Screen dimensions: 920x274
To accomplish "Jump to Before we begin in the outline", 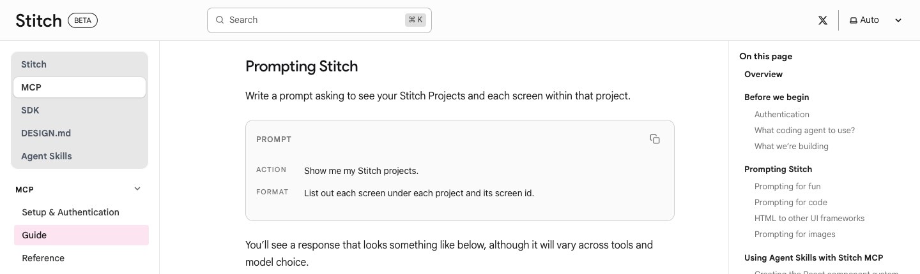I will coord(777,97).
